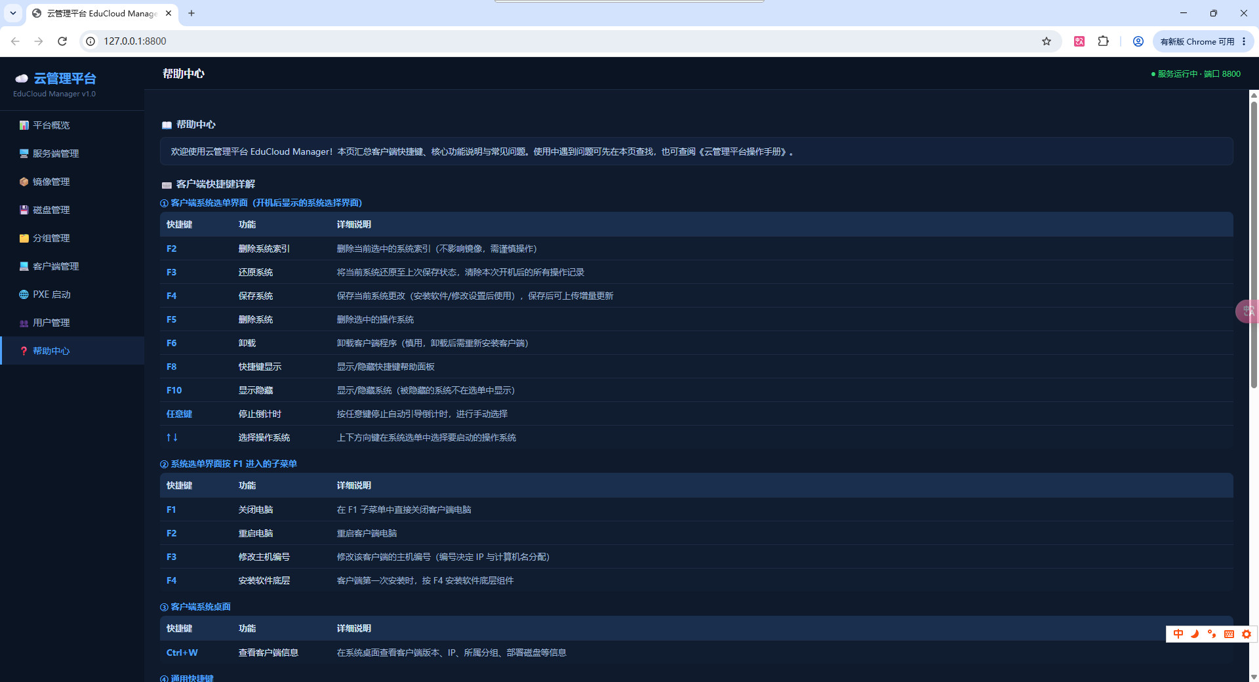Open the Chrome three-dot menu
The image size is (1259, 682).
1244,41
